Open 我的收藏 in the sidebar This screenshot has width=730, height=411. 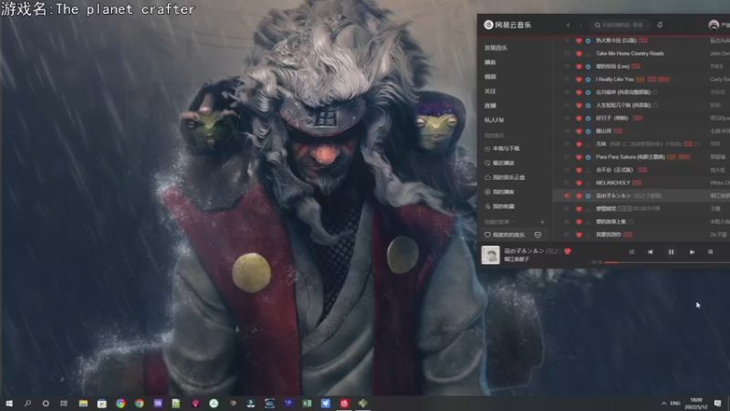pyautogui.click(x=499, y=206)
